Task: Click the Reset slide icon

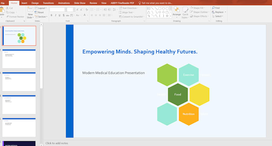Action: point(36,12)
